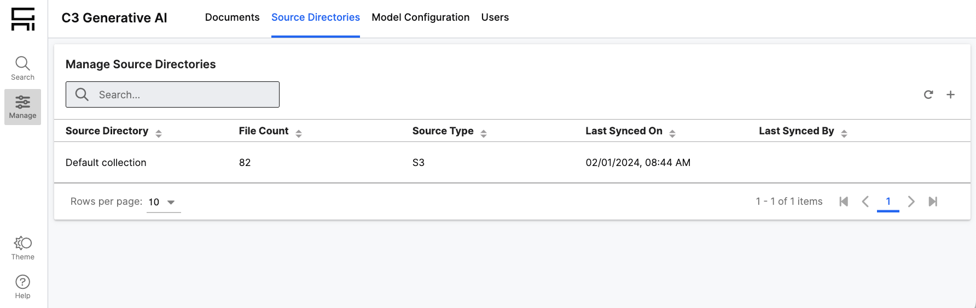
Task: Select the Source Directories tab
Action: tap(316, 17)
